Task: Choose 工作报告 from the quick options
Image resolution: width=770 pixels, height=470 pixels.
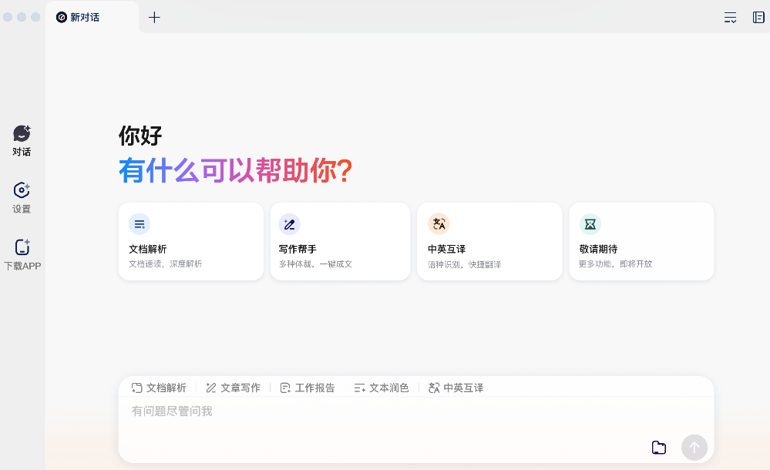Action: 308,388
